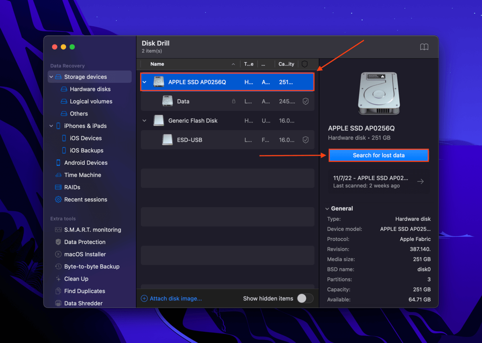Open Time Machine section
Image resolution: width=482 pixels, height=343 pixels.
pyautogui.click(x=83, y=175)
